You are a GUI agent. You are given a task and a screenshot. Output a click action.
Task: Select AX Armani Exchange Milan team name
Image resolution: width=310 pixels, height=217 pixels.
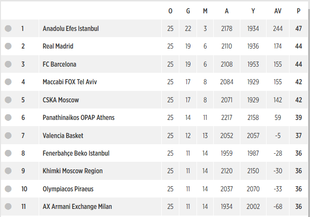click(77, 207)
